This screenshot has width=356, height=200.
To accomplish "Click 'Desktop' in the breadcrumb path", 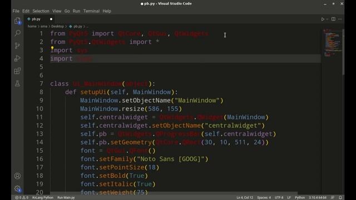I will 57,26.
